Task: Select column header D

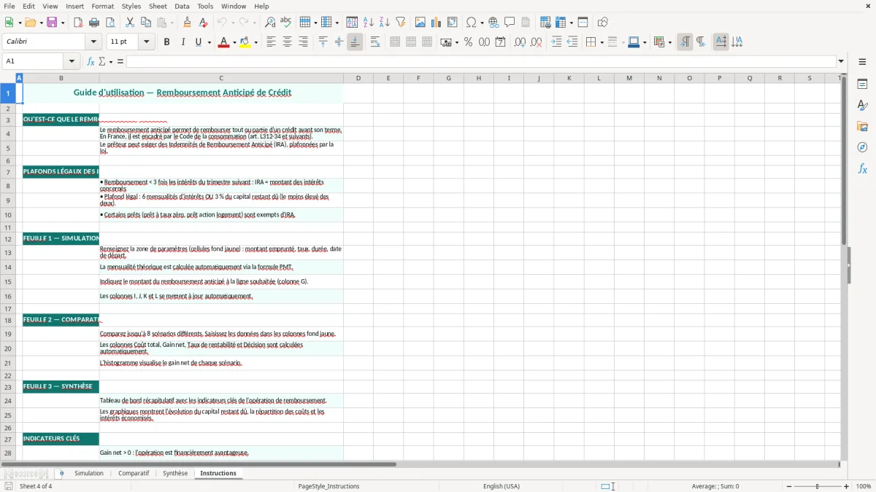Action: click(358, 78)
